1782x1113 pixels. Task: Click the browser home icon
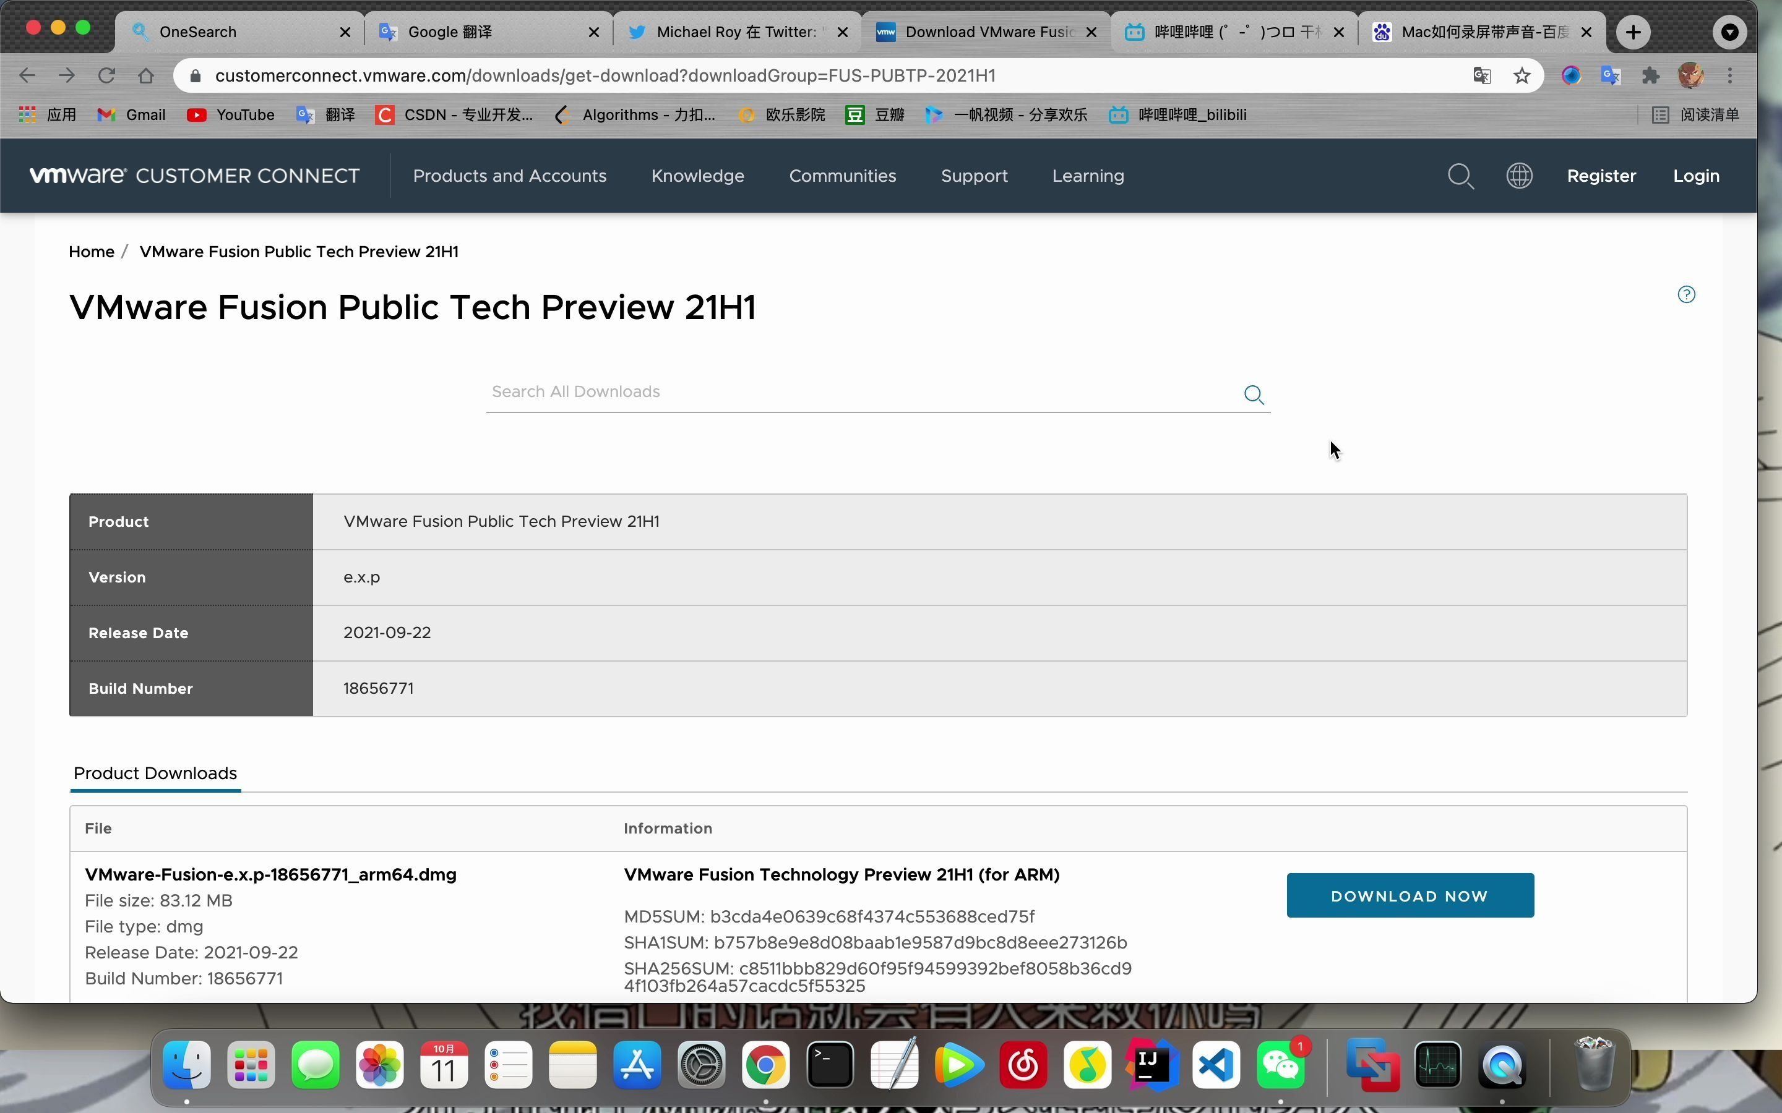click(146, 76)
